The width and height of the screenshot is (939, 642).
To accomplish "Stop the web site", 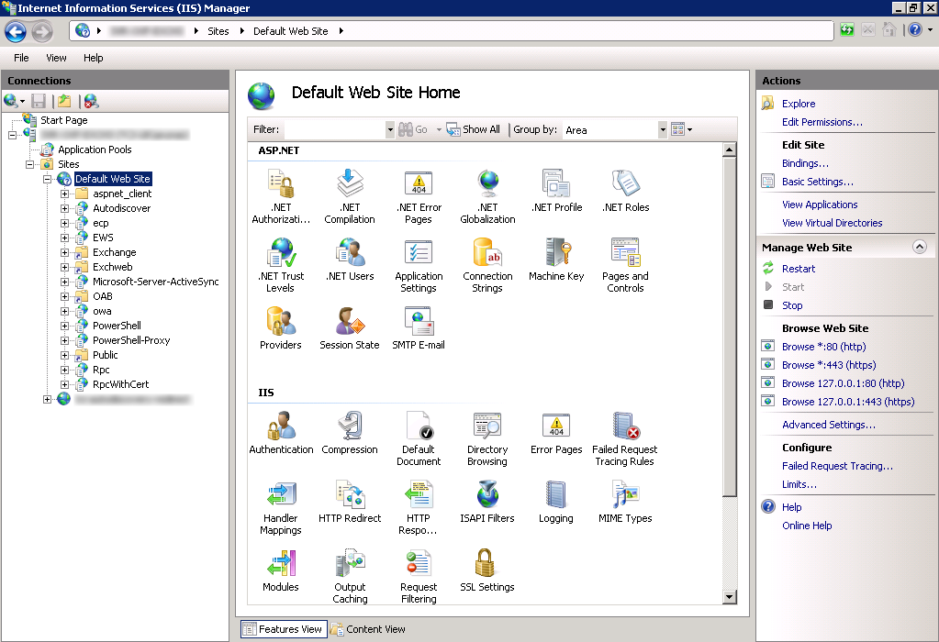I will coord(792,305).
